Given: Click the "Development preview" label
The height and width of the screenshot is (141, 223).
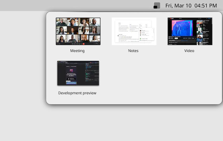Looking at the screenshot, I should coord(77,93).
